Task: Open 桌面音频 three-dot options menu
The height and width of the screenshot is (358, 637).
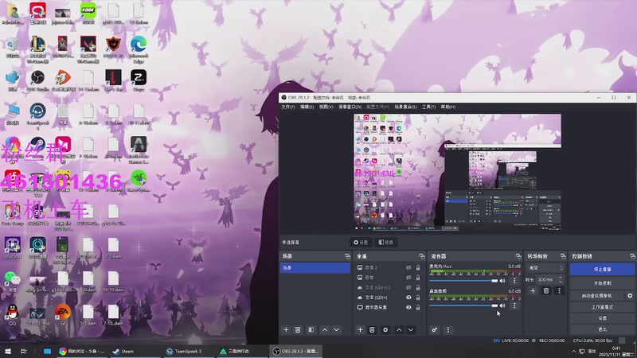Action: [514, 305]
